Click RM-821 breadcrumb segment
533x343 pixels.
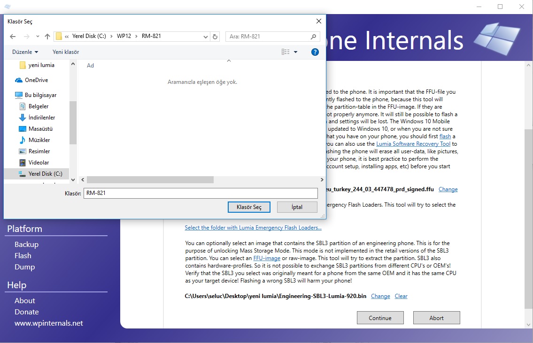(x=151, y=36)
